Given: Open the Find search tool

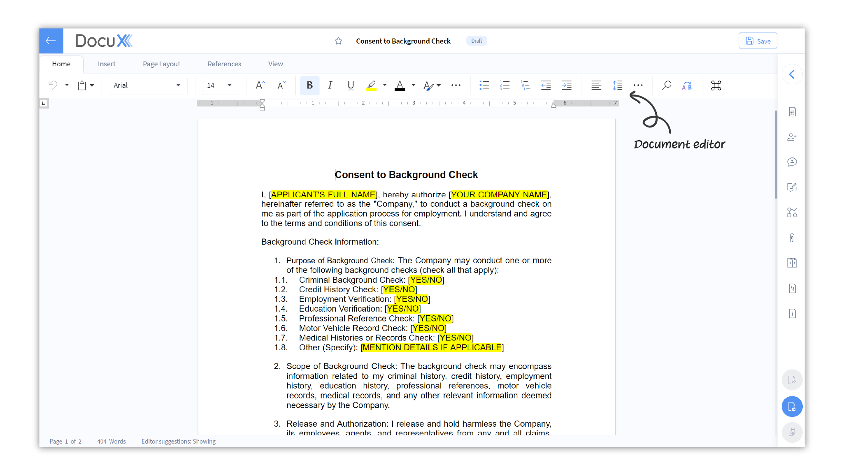Looking at the screenshot, I should coord(667,85).
